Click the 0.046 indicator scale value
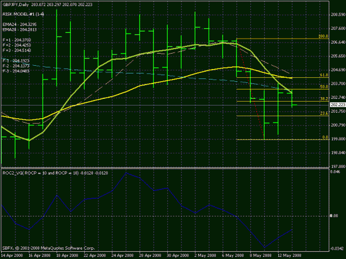346x259 pixels. (x=335, y=172)
